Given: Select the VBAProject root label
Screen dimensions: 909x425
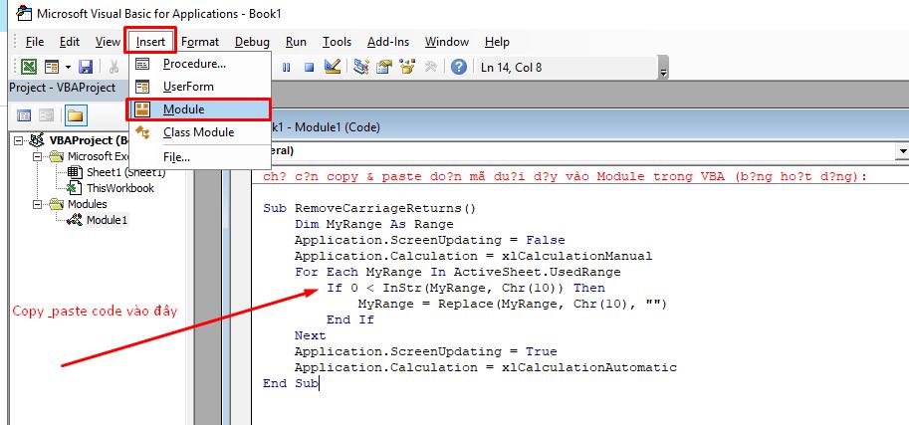Looking at the screenshot, I should click(x=89, y=140).
